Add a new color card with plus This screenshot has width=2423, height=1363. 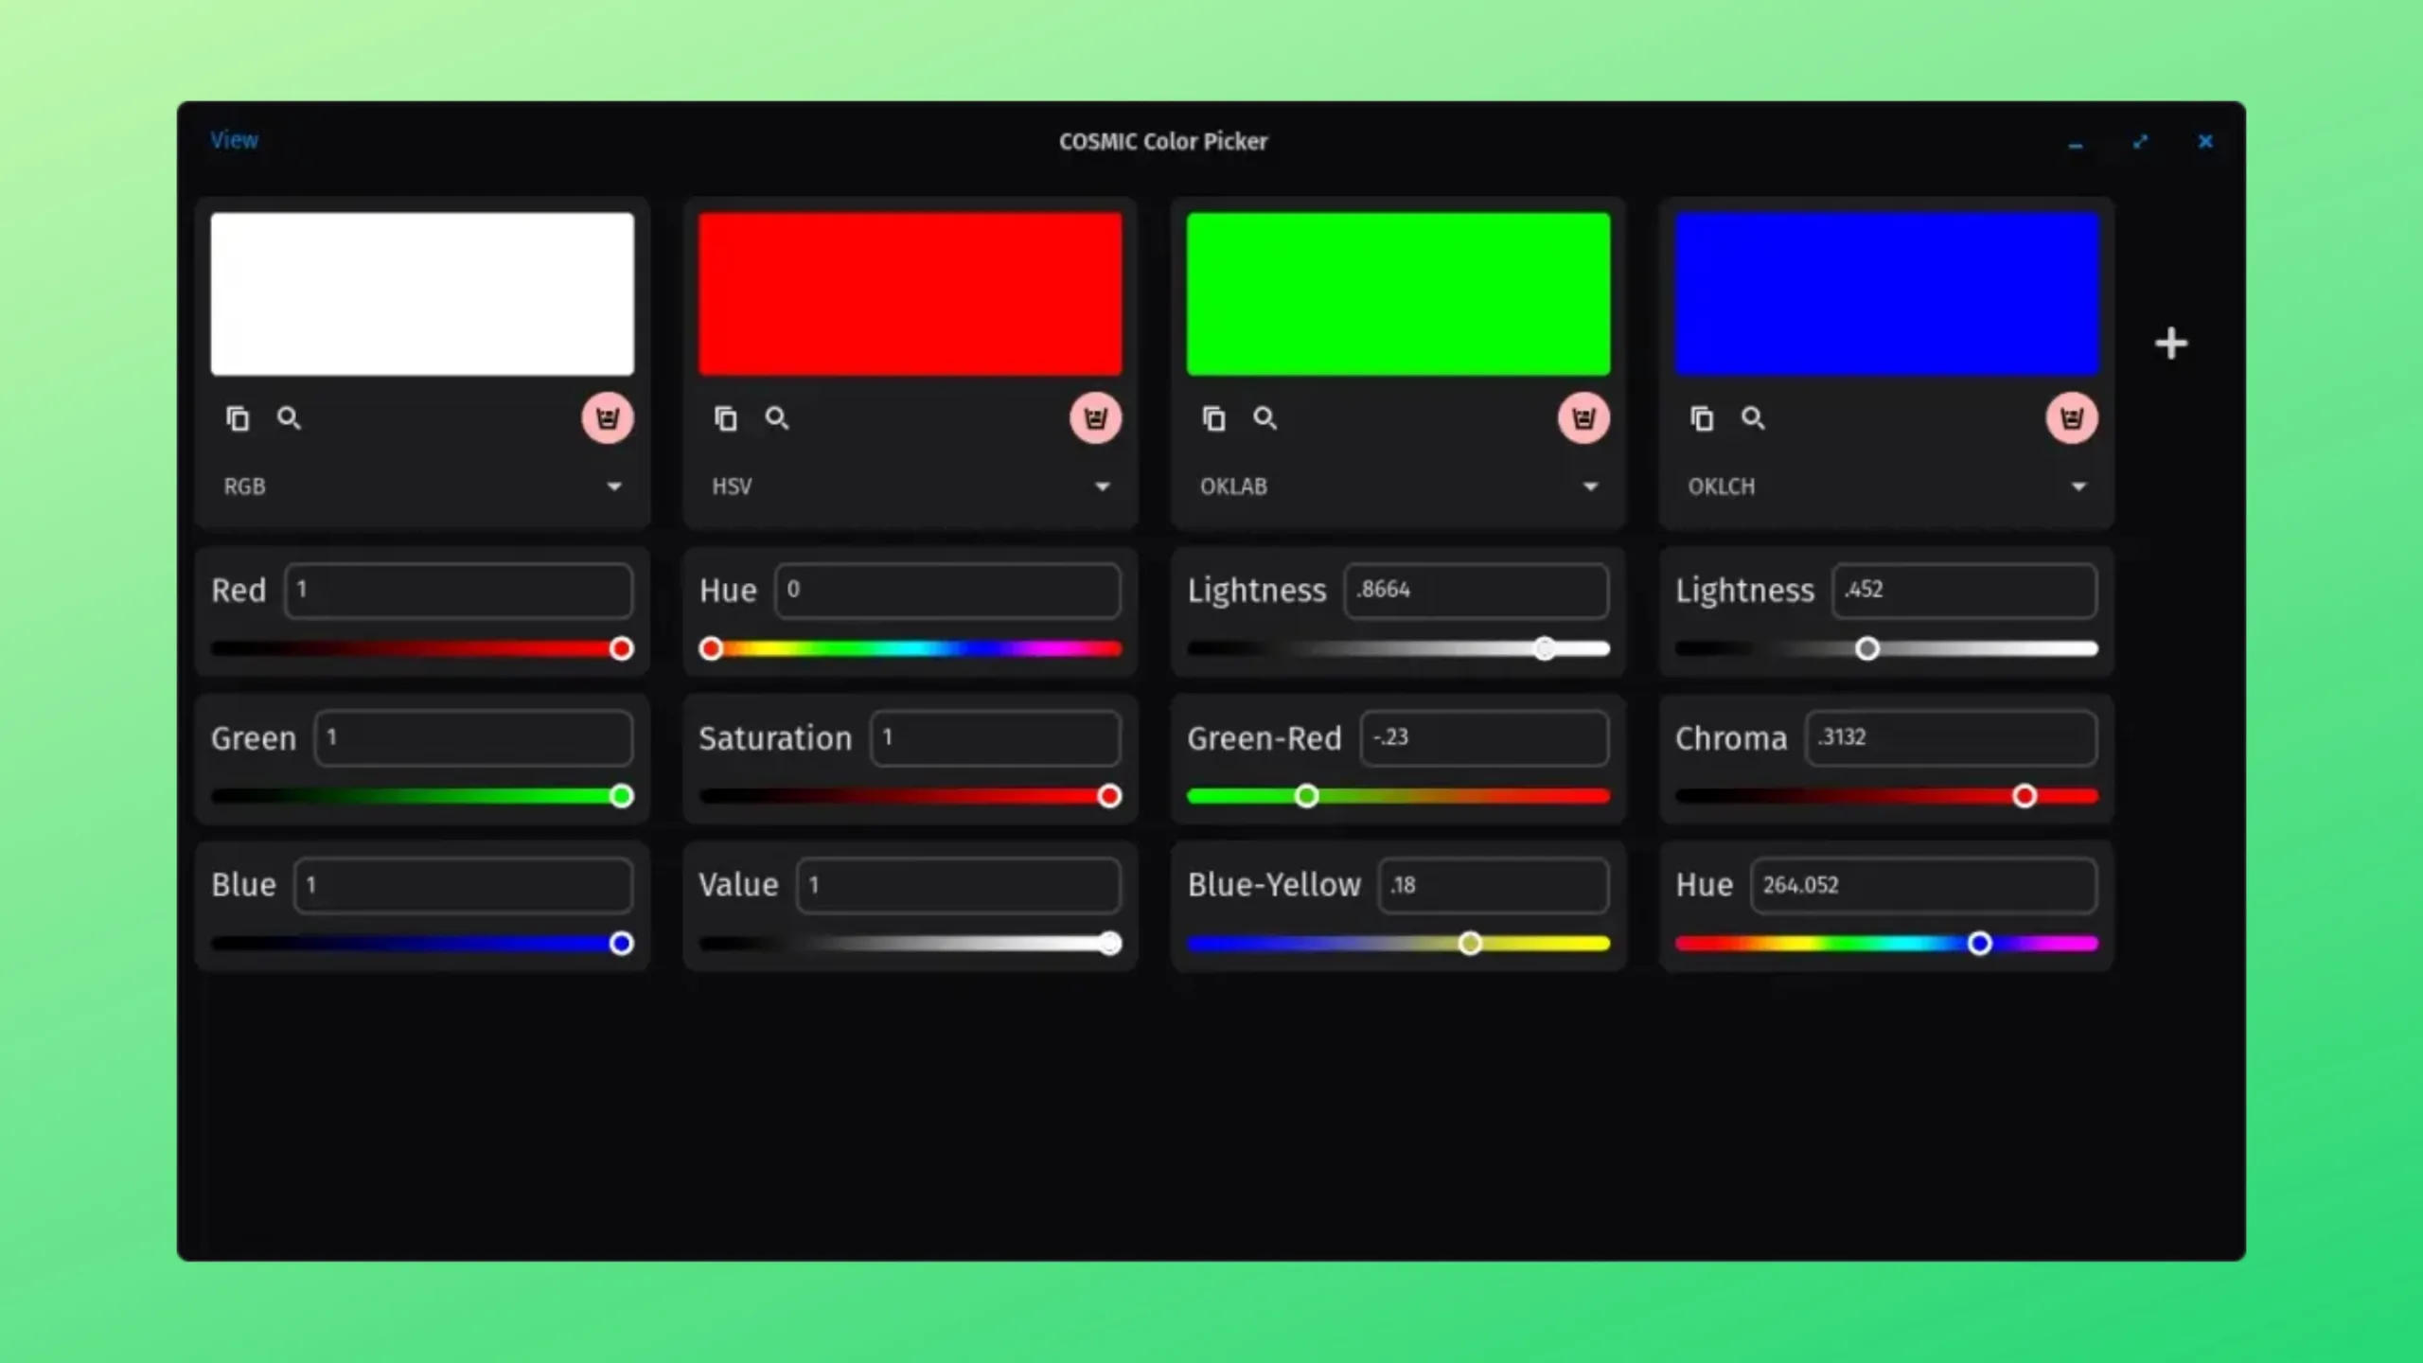coord(2171,344)
